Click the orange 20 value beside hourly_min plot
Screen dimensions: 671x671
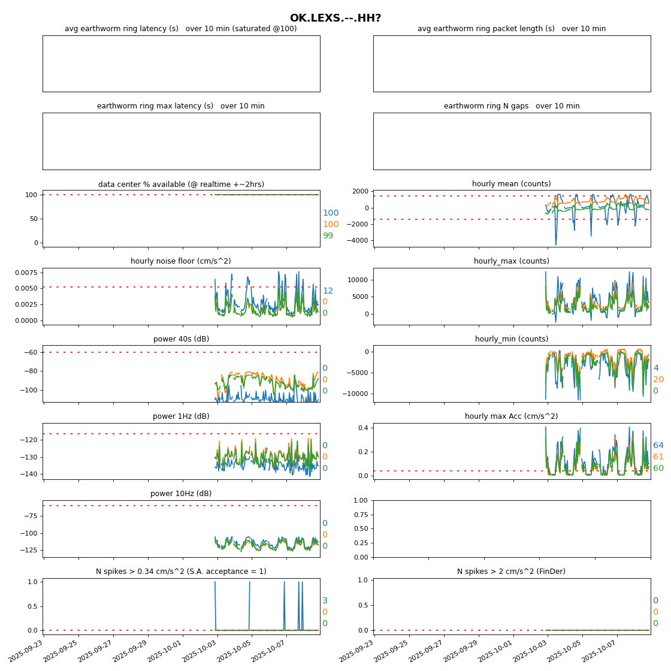[x=658, y=380]
